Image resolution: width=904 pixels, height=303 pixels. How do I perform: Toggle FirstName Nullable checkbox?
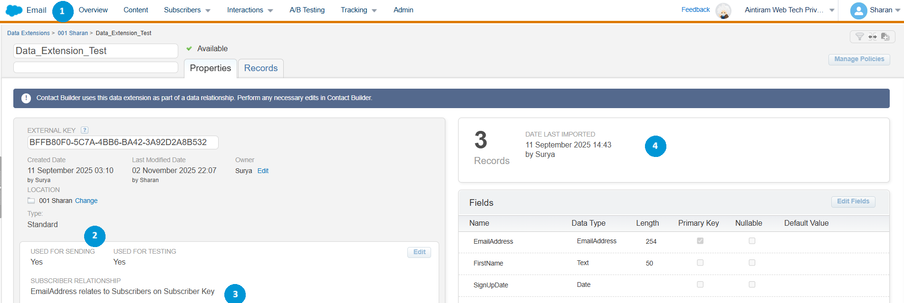752,263
